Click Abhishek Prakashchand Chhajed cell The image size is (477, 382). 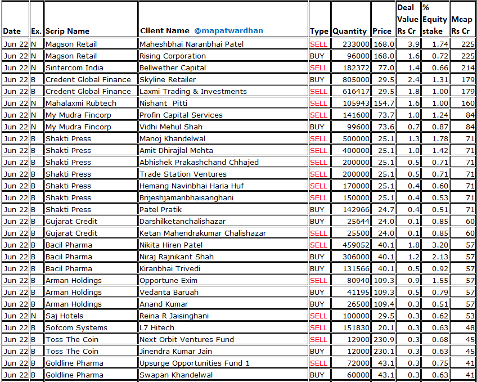[x=223, y=163]
